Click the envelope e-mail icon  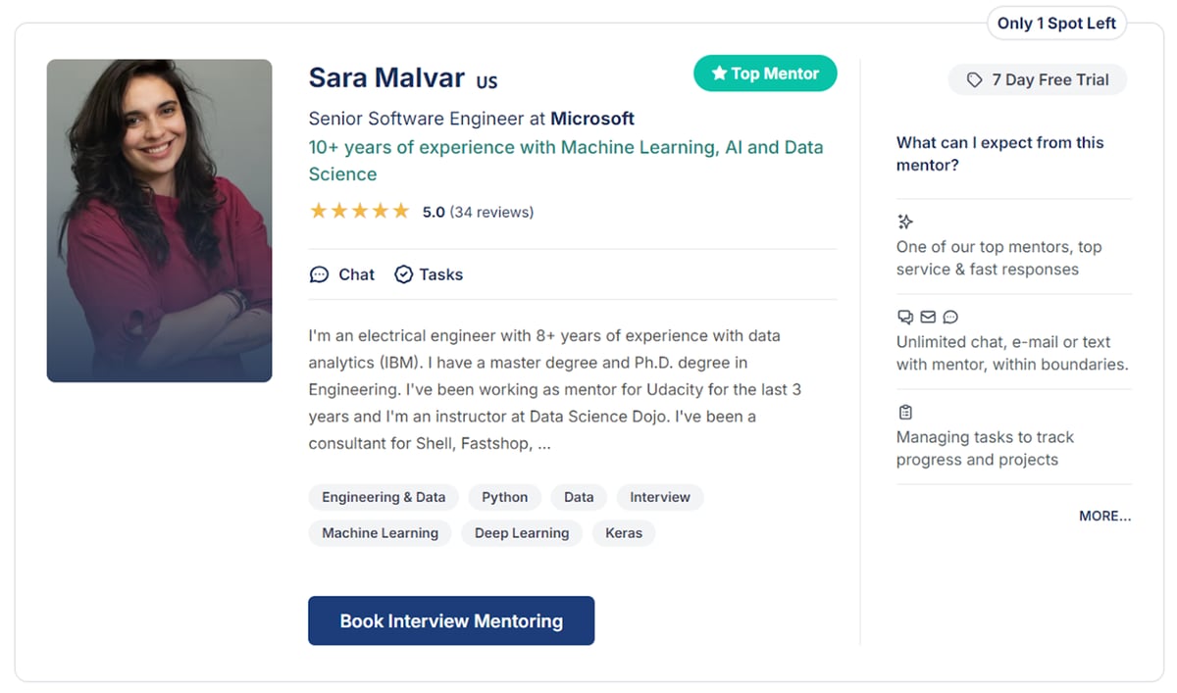coord(928,317)
